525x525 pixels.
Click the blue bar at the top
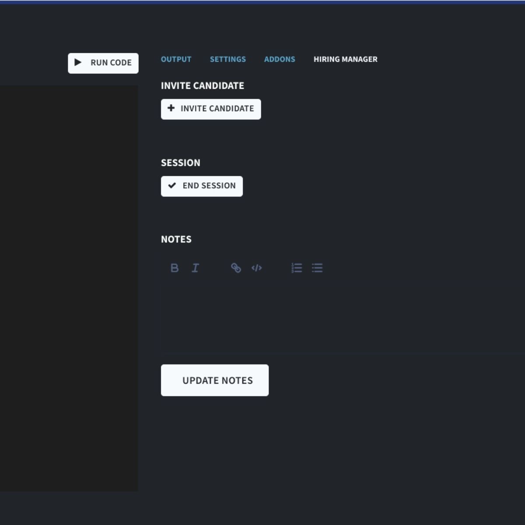point(262,2)
